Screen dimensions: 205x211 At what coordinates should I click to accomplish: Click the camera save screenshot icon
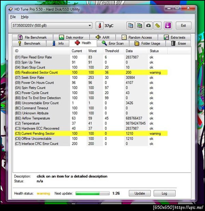(148, 25)
